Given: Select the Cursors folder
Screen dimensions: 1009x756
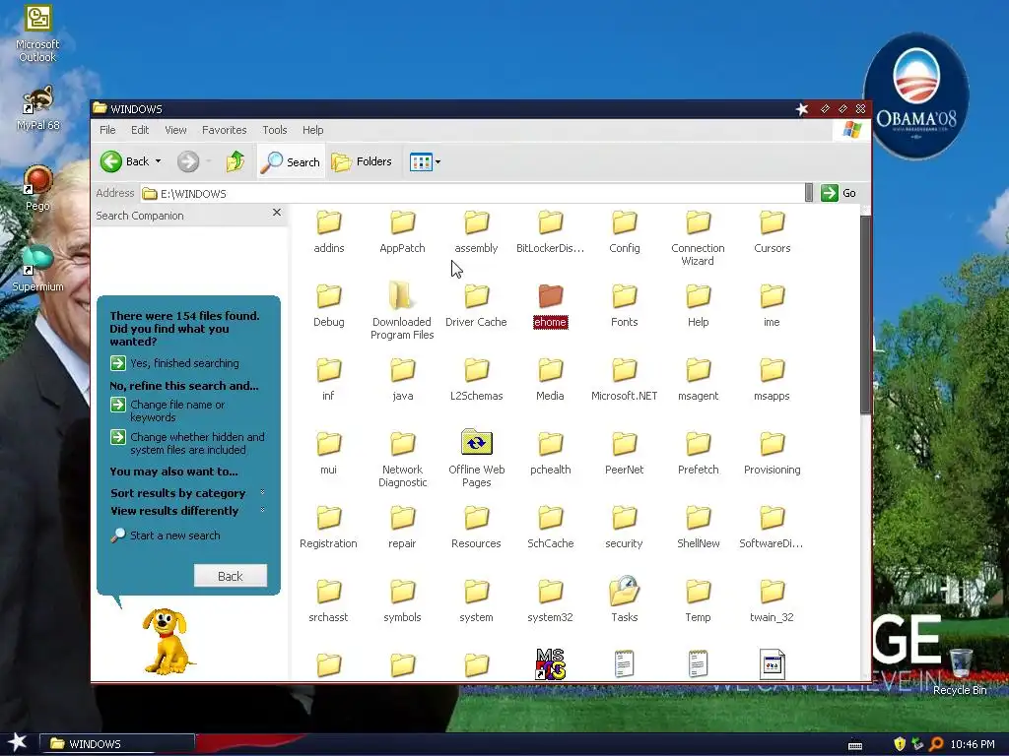Looking at the screenshot, I should click(772, 231).
